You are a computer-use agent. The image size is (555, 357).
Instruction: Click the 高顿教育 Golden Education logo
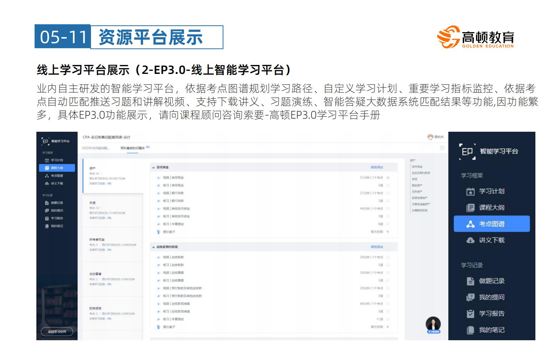475,37
